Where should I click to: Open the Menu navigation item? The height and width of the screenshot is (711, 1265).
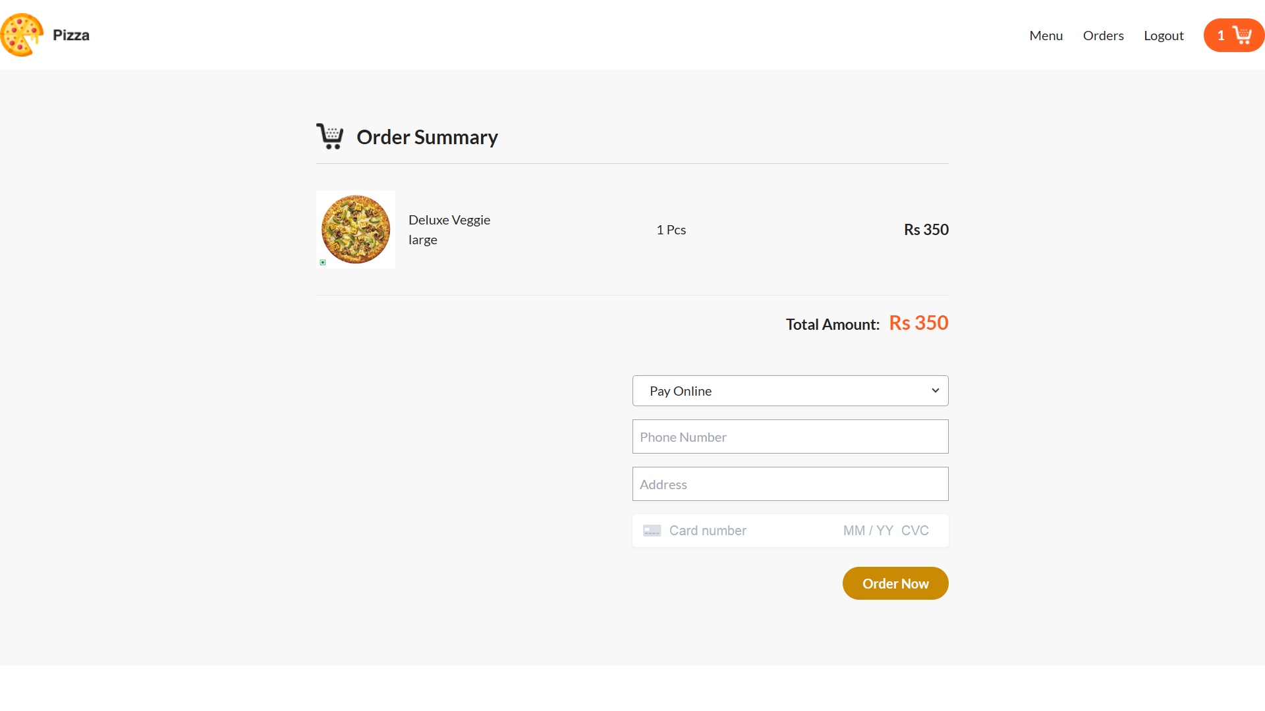coord(1046,35)
